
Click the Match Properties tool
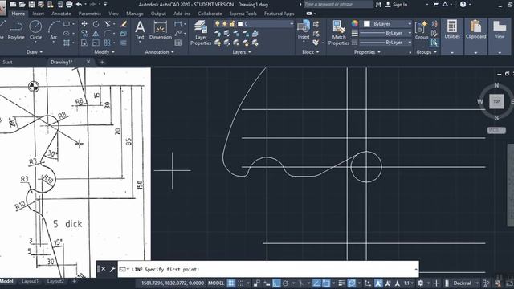tap(339, 33)
